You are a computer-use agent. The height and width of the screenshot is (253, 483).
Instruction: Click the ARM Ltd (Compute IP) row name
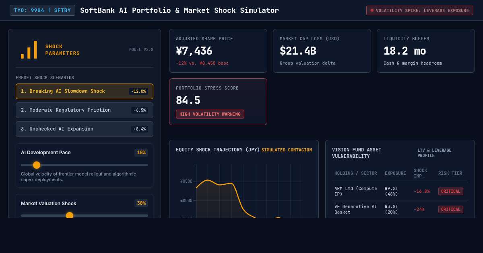[356, 191]
